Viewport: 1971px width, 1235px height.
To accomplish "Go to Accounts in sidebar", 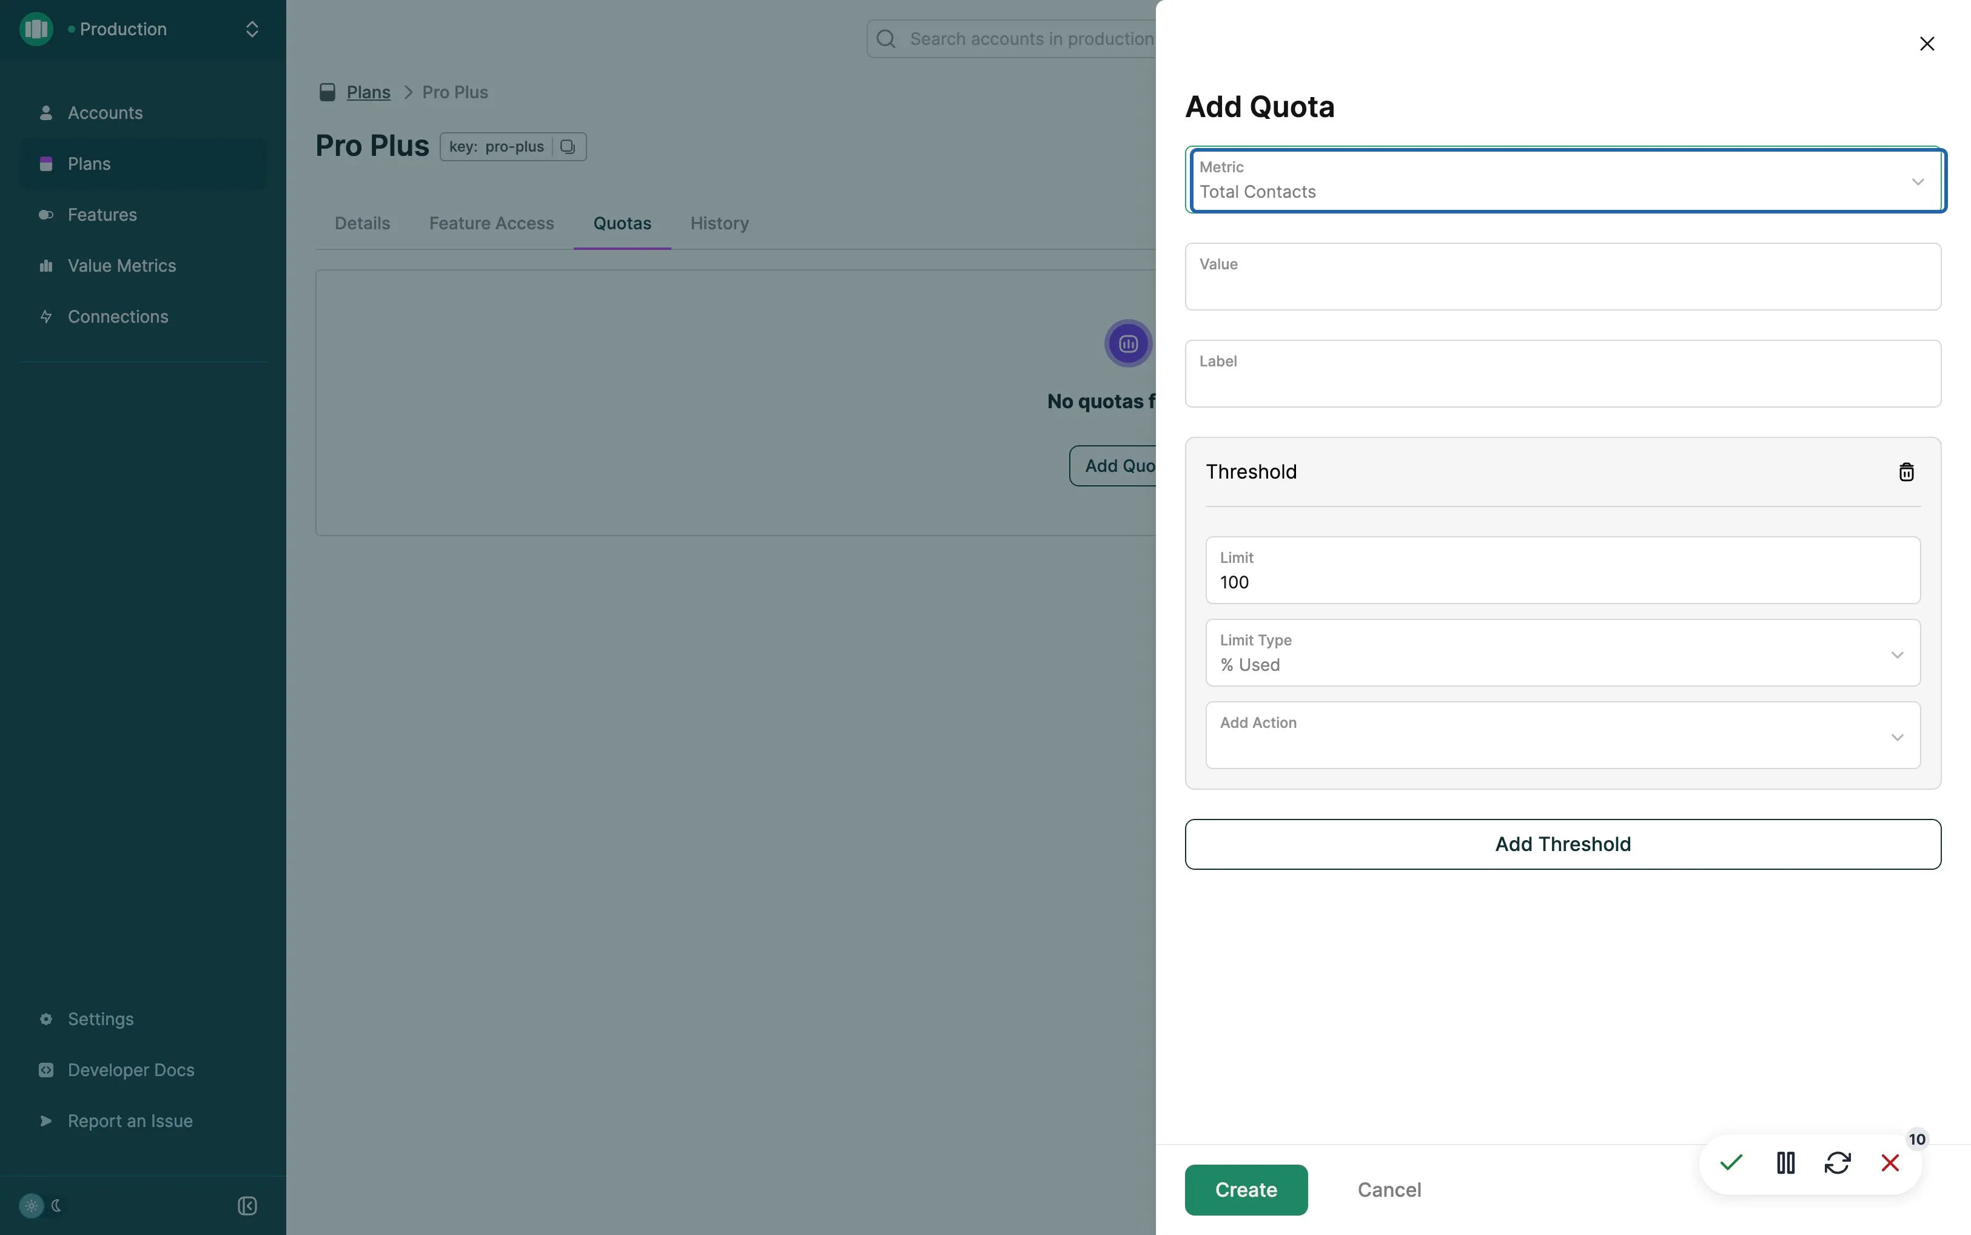I will click(x=143, y=113).
